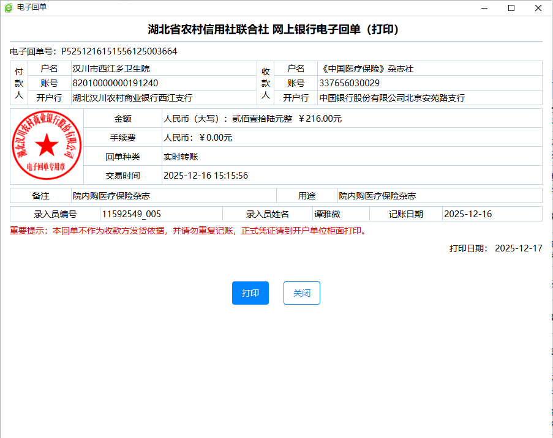The width and height of the screenshot is (553, 438).
Task: Click payer account number 82010000000191240
Action: click(x=115, y=83)
